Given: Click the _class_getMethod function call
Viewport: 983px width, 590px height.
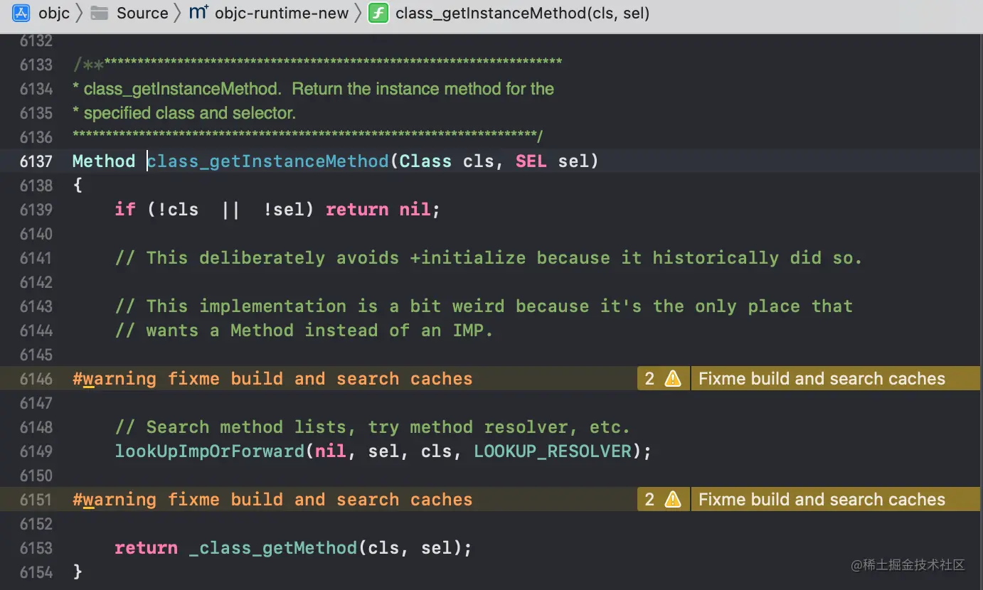Looking at the screenshot, I should [x=273, y=548].
